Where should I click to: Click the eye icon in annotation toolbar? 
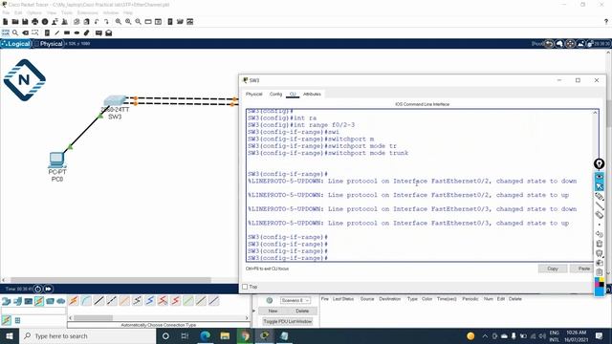pyautogui.click(x=600, y=177)
